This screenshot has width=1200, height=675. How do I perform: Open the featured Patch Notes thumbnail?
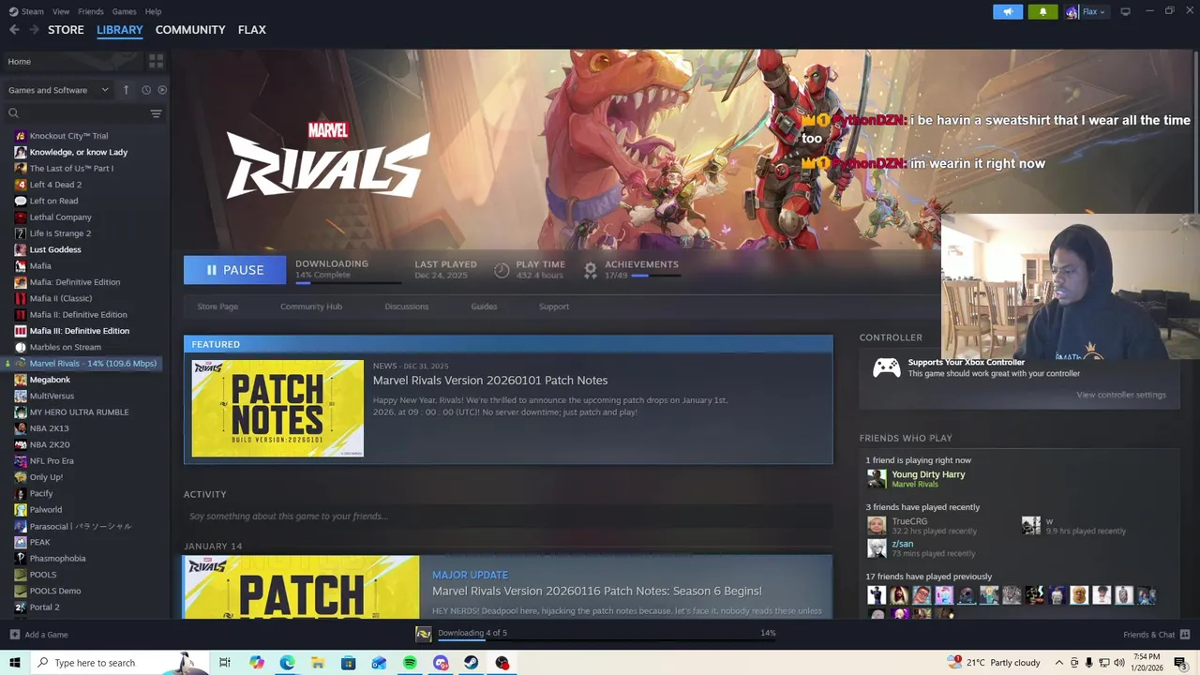(277, 409)
